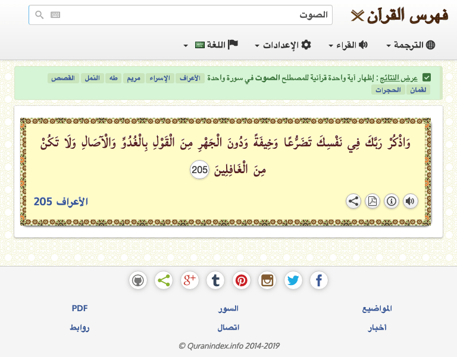Open the اللغة language dropdown
This screenshot has height=357, width=457.
211,45
